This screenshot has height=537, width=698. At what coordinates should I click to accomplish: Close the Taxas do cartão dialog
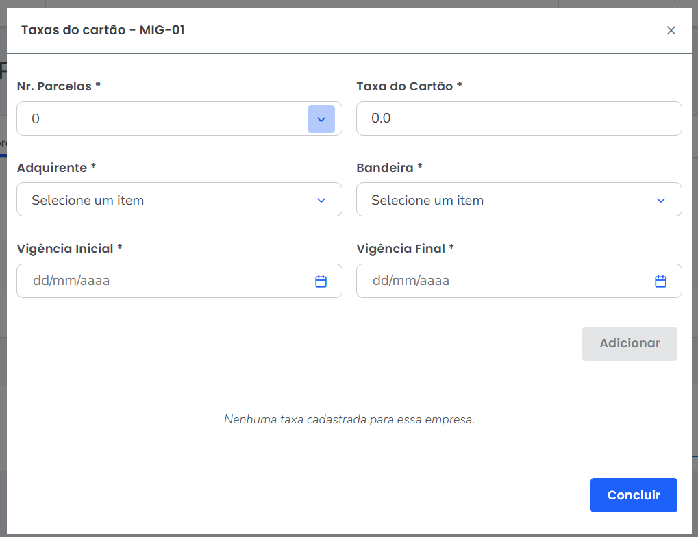coord(671,30)
